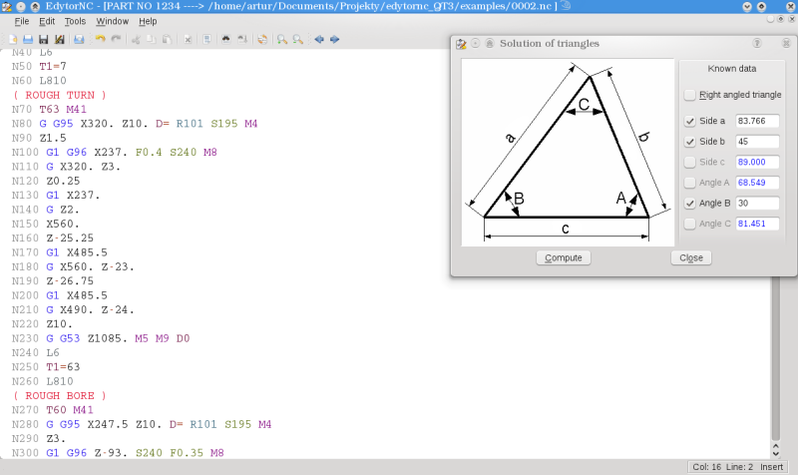
Task: Click the editor vertical scrollbar thumb
Action: [x=776, y=358]
